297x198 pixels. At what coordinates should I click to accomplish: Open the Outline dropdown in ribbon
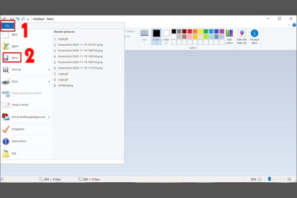tap(131, 32)
